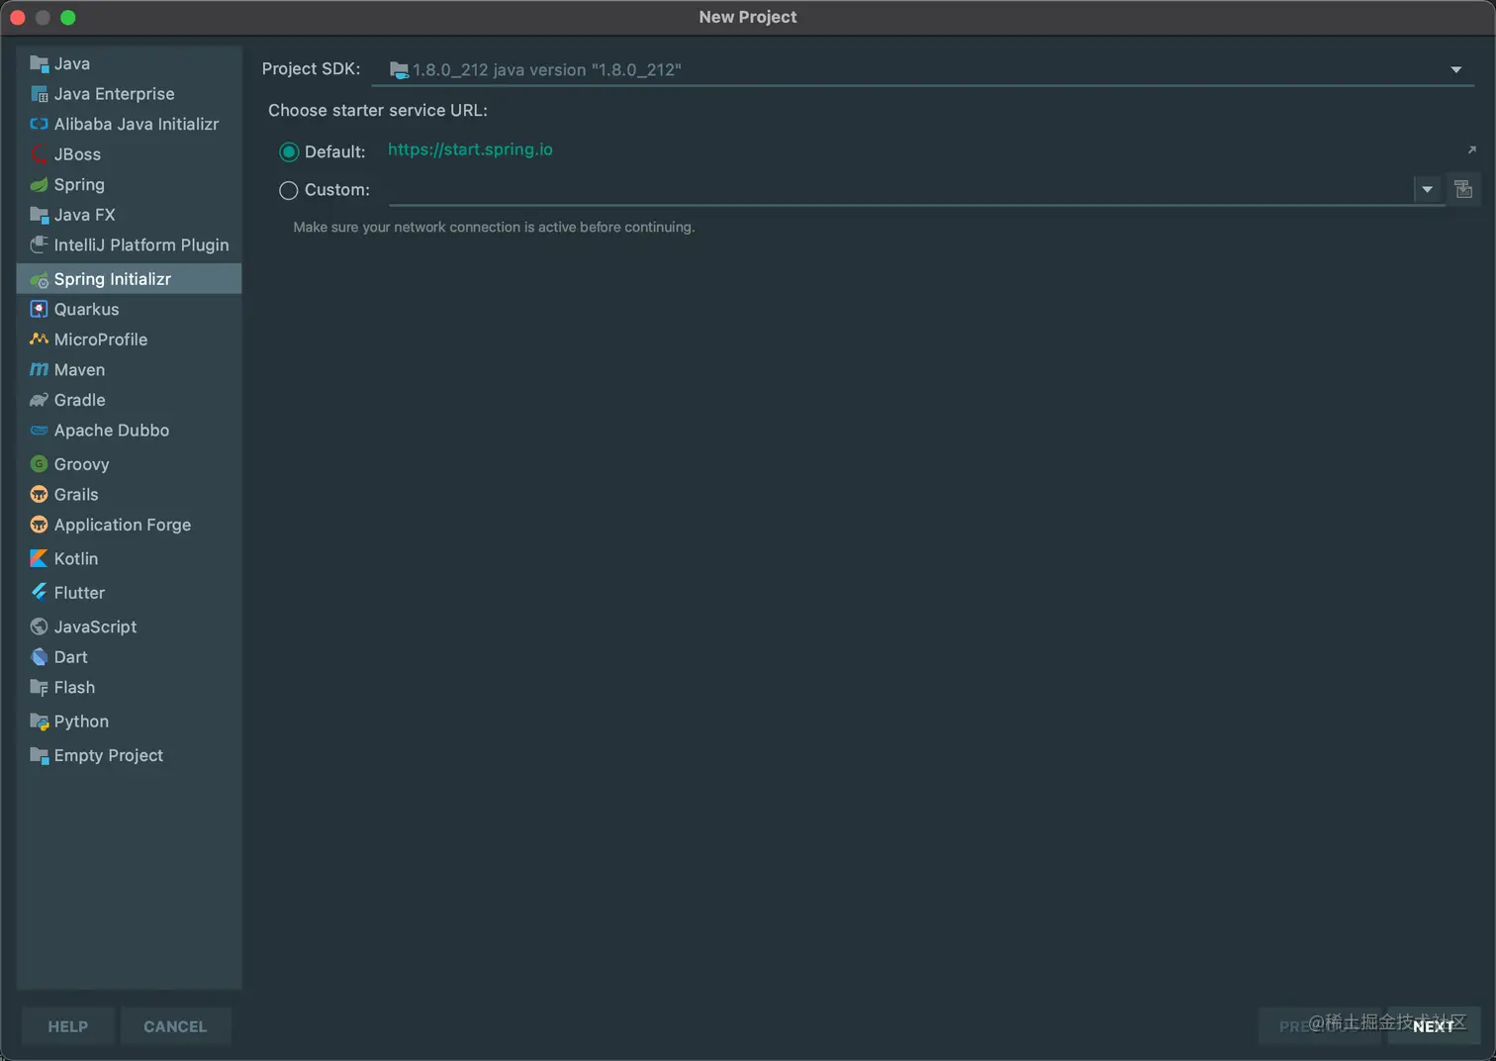This screenshot has width=1496, height=1061.
Task: Click the green macOS zoom window button
Action: click(67, 17)
